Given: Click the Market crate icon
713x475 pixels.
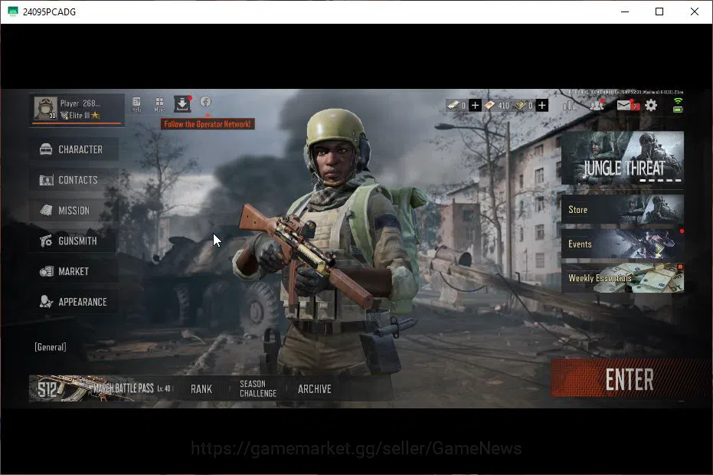Looking at the screenshot, I should click(46, 272).
